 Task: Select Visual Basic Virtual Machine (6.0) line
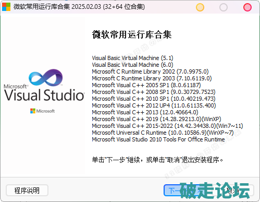click(x=132, y=65)
